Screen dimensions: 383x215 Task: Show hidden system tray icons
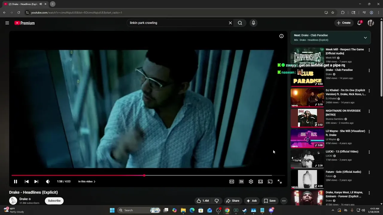click(x=333, y=210)
